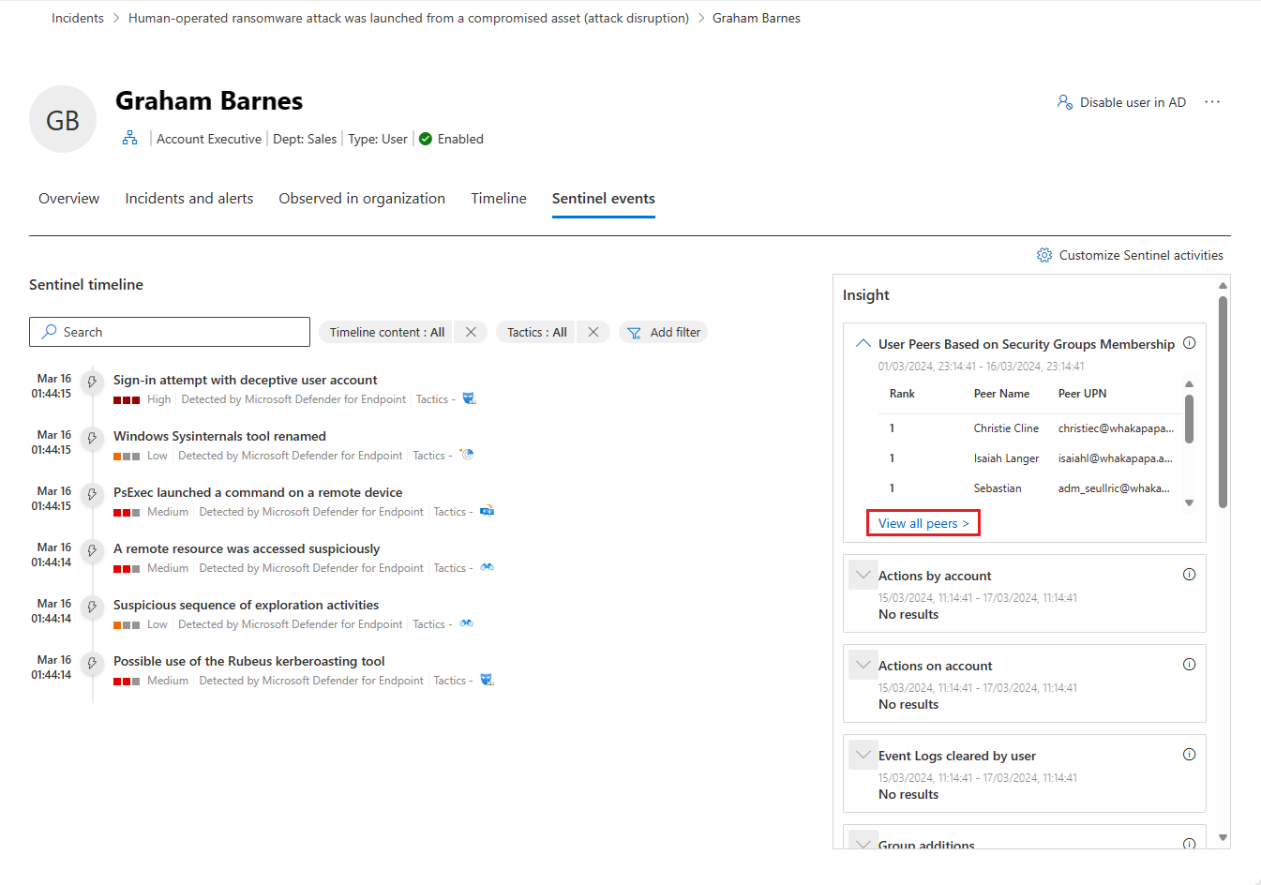Screen dimensions: 1261x885
Task: Clear the Tactics filter by clicking its X
Action: [592, 331]
